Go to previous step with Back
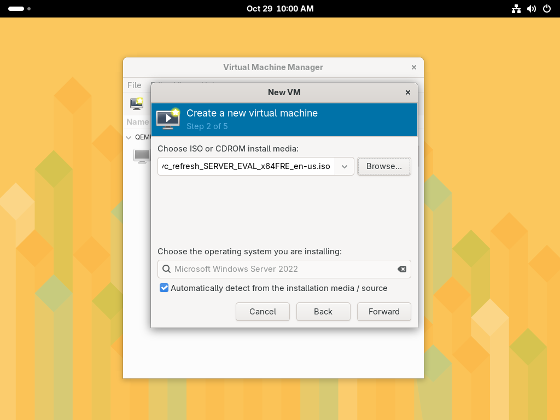560x420 pixels. [323, 312]
